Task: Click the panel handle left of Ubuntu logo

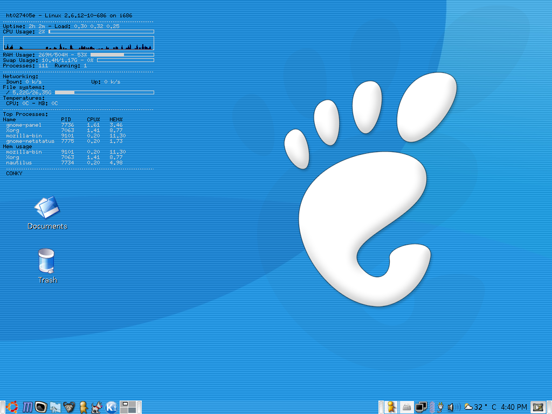Action: (x=3, y=408)
